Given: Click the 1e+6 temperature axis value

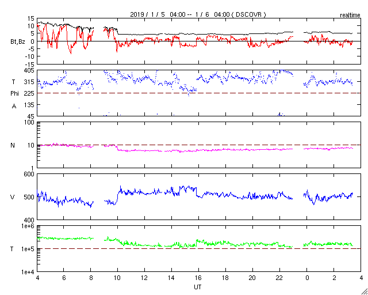Looking at the screenshot, I should [x=26, y=226].
